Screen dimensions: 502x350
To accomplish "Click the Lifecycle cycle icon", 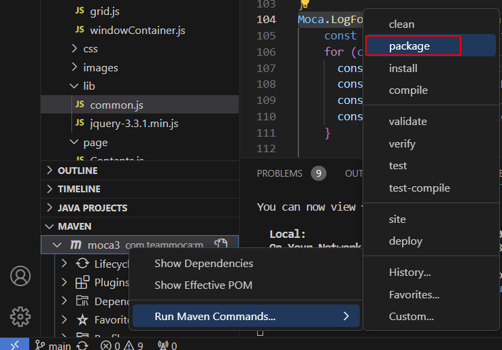I will (x=82, y=264).
